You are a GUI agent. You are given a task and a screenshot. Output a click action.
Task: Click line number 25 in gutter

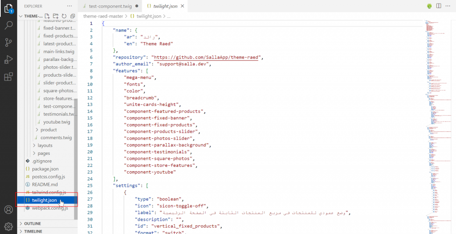click(90, 186)
